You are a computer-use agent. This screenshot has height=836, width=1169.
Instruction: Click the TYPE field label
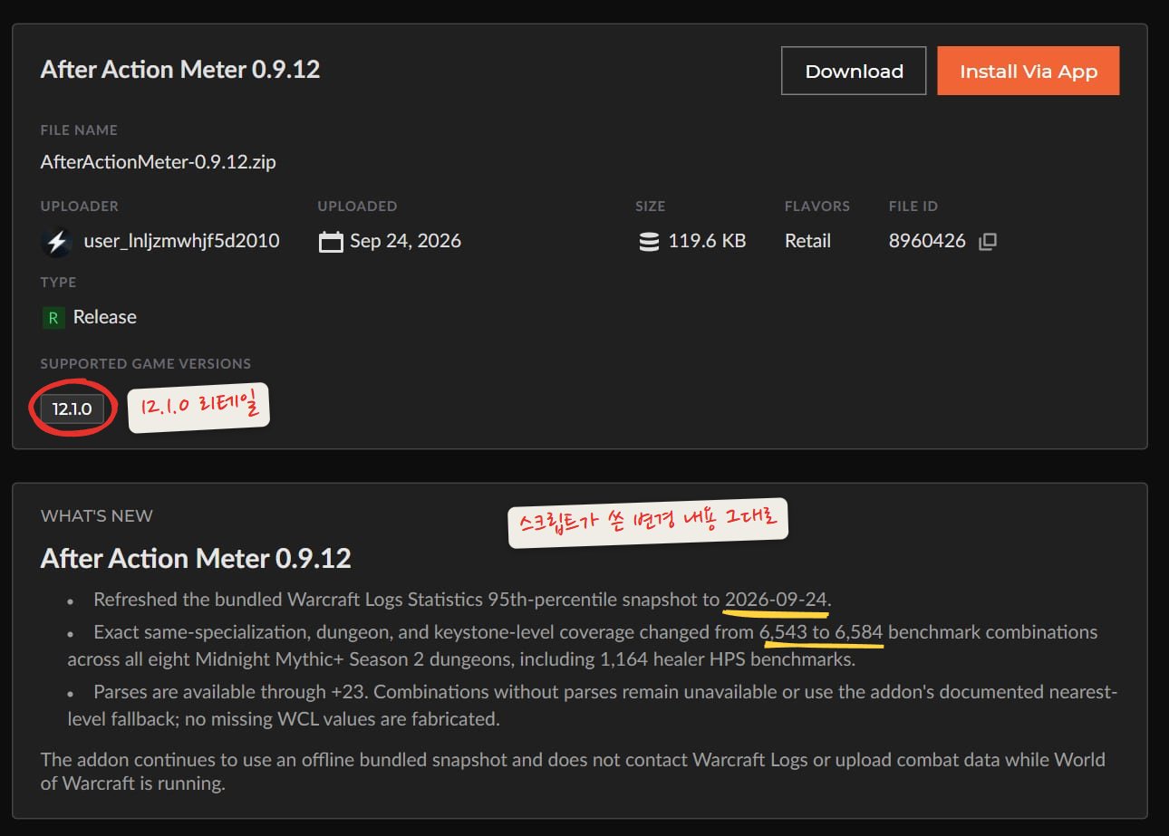(59, 283)
